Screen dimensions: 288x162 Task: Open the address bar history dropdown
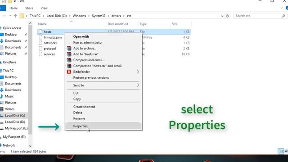pos(222,16)
